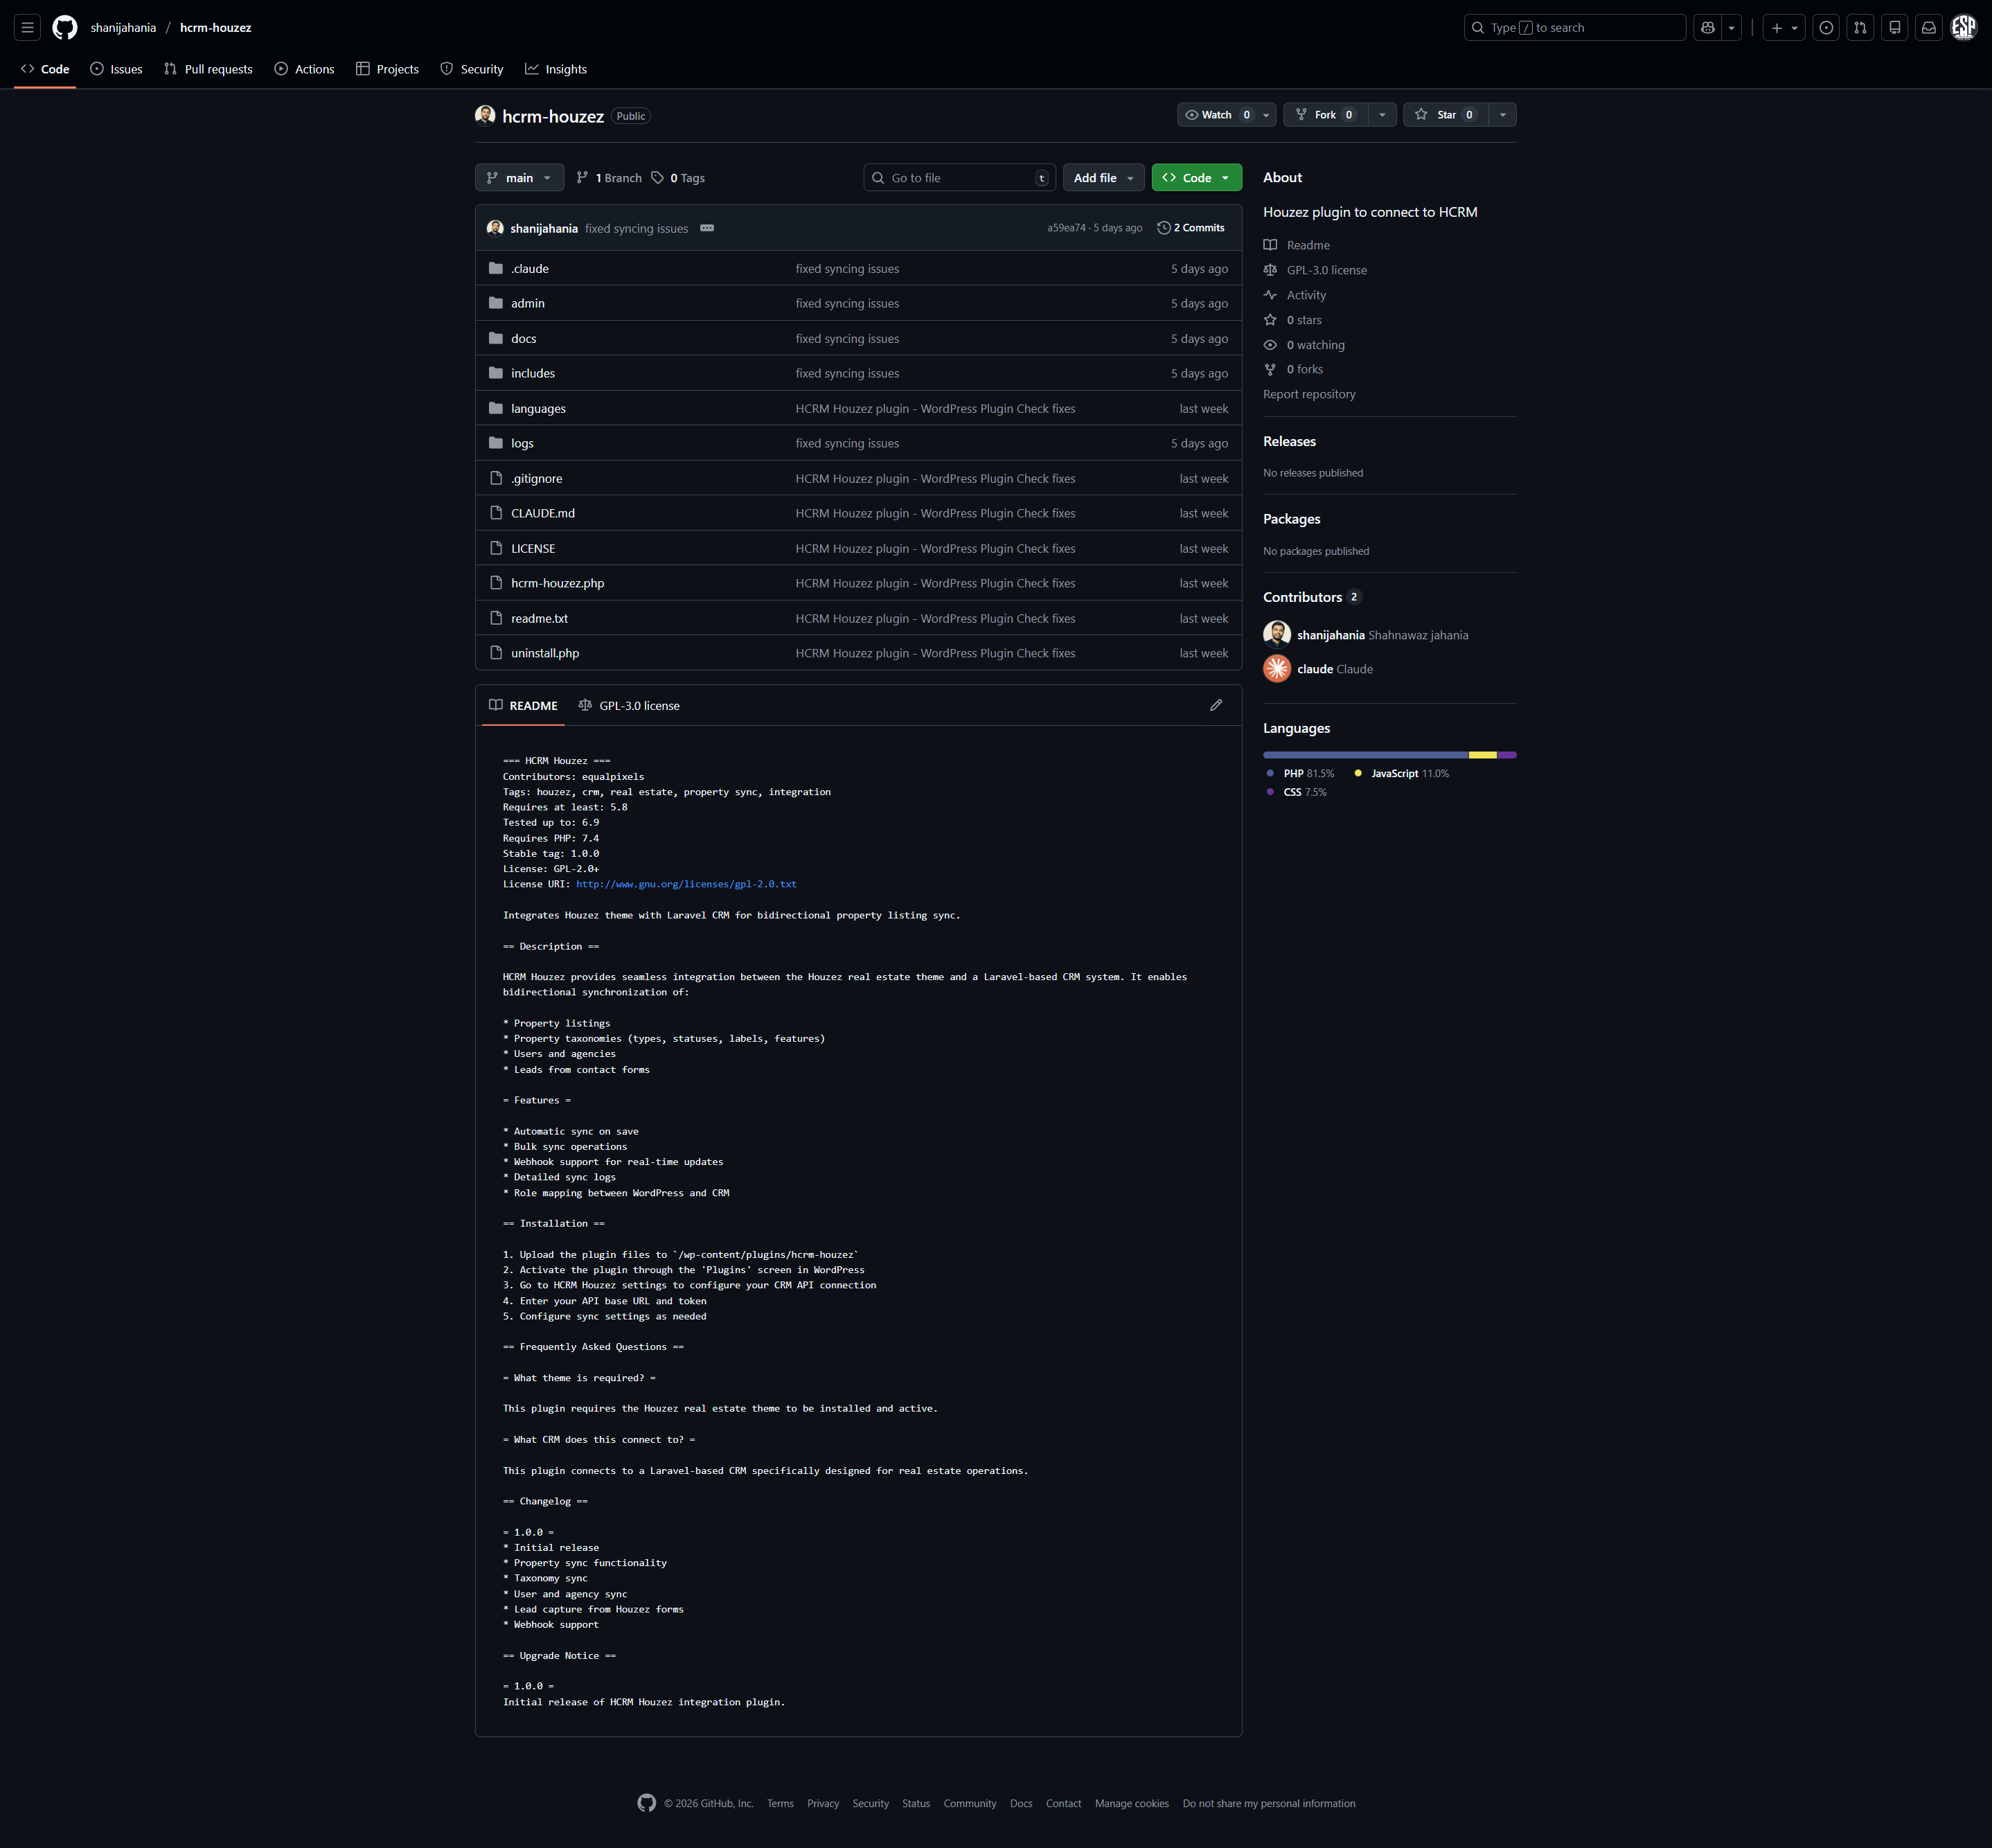Open the docs folder
Image resolution: width=1992 pixels, height=1848 pixels.
coord(523,339)
